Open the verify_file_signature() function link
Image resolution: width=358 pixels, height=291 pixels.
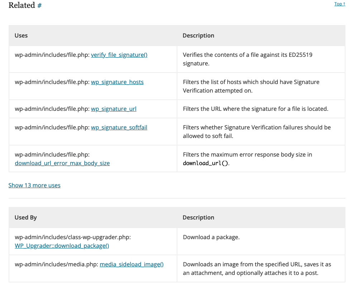click(x=119, y=55)
